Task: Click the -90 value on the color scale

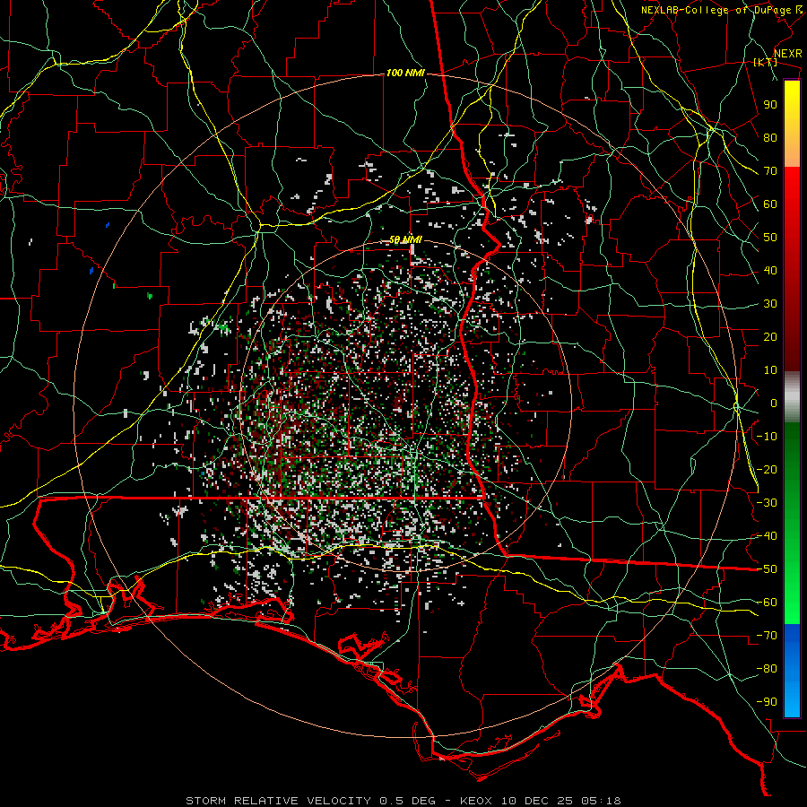Action: pyautogui.click(x=767, y=702)
